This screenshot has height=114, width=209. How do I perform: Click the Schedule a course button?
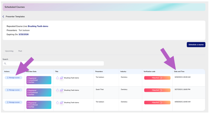[196, 45]
